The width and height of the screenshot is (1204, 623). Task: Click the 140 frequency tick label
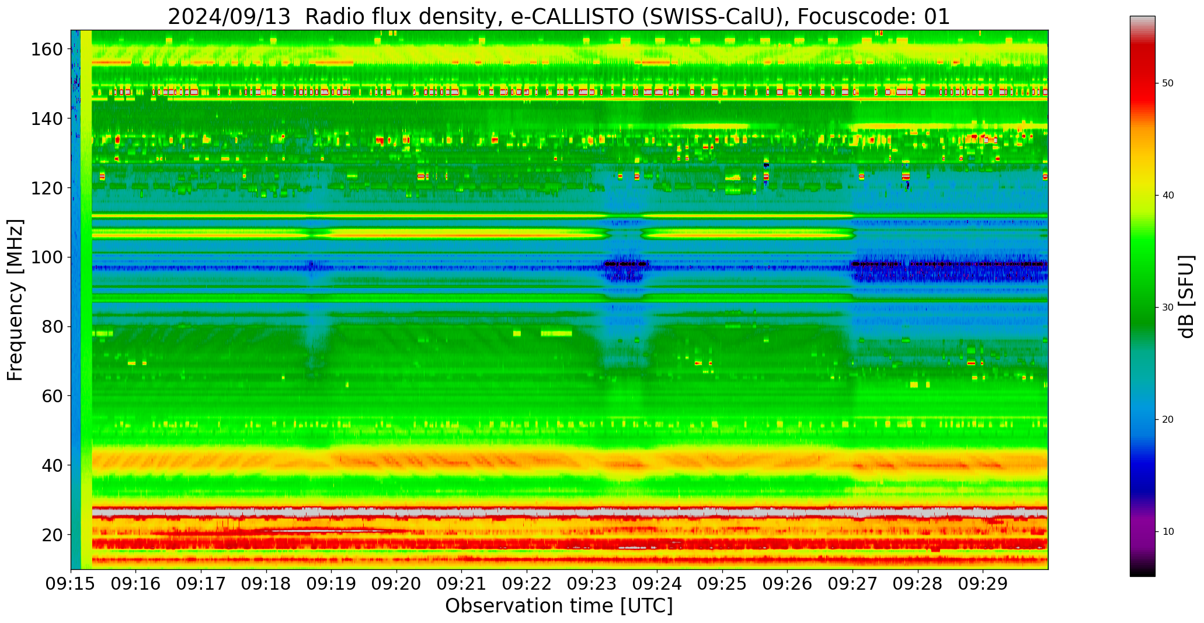tap(47, 119)
